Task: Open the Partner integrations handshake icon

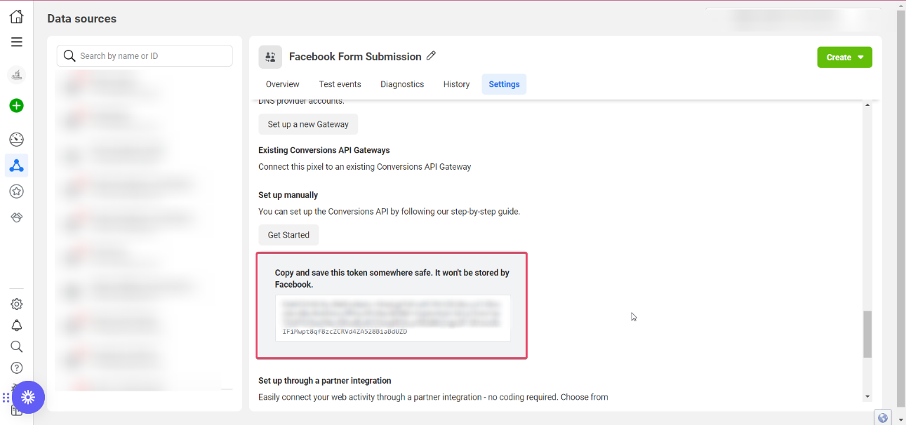Action: point(17,217)
